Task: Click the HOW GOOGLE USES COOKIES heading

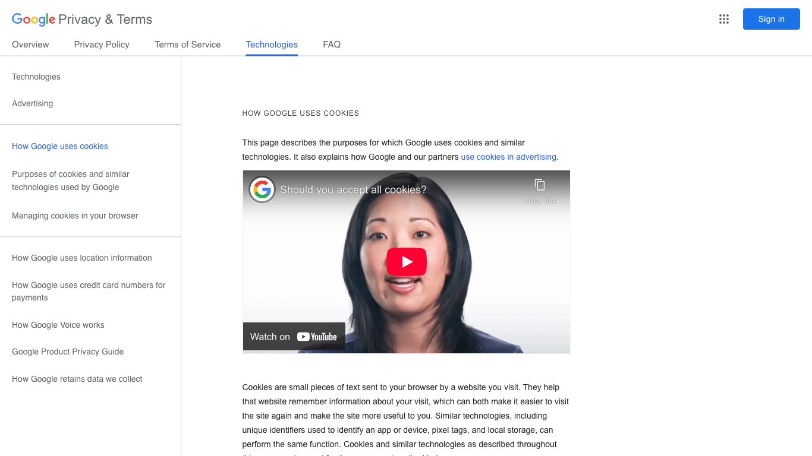Action: 301,113
